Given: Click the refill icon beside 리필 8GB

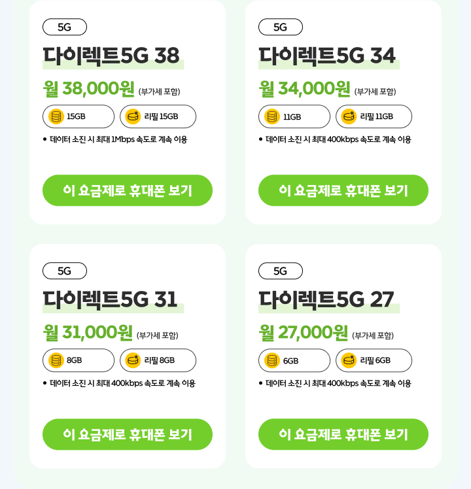Looking at the screenshot, I should tap(133, 360).
